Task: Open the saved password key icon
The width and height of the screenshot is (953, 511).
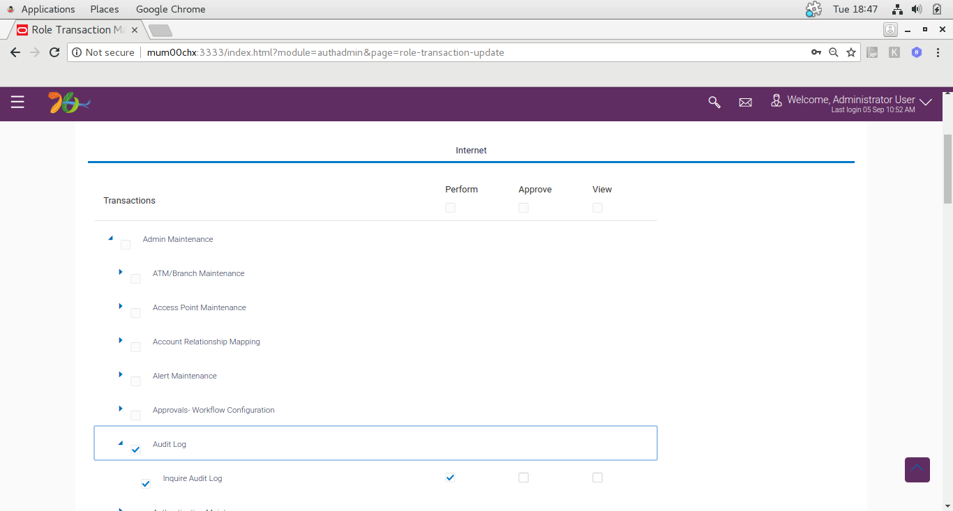Action: pyautogui.click(x=816, y=52)
